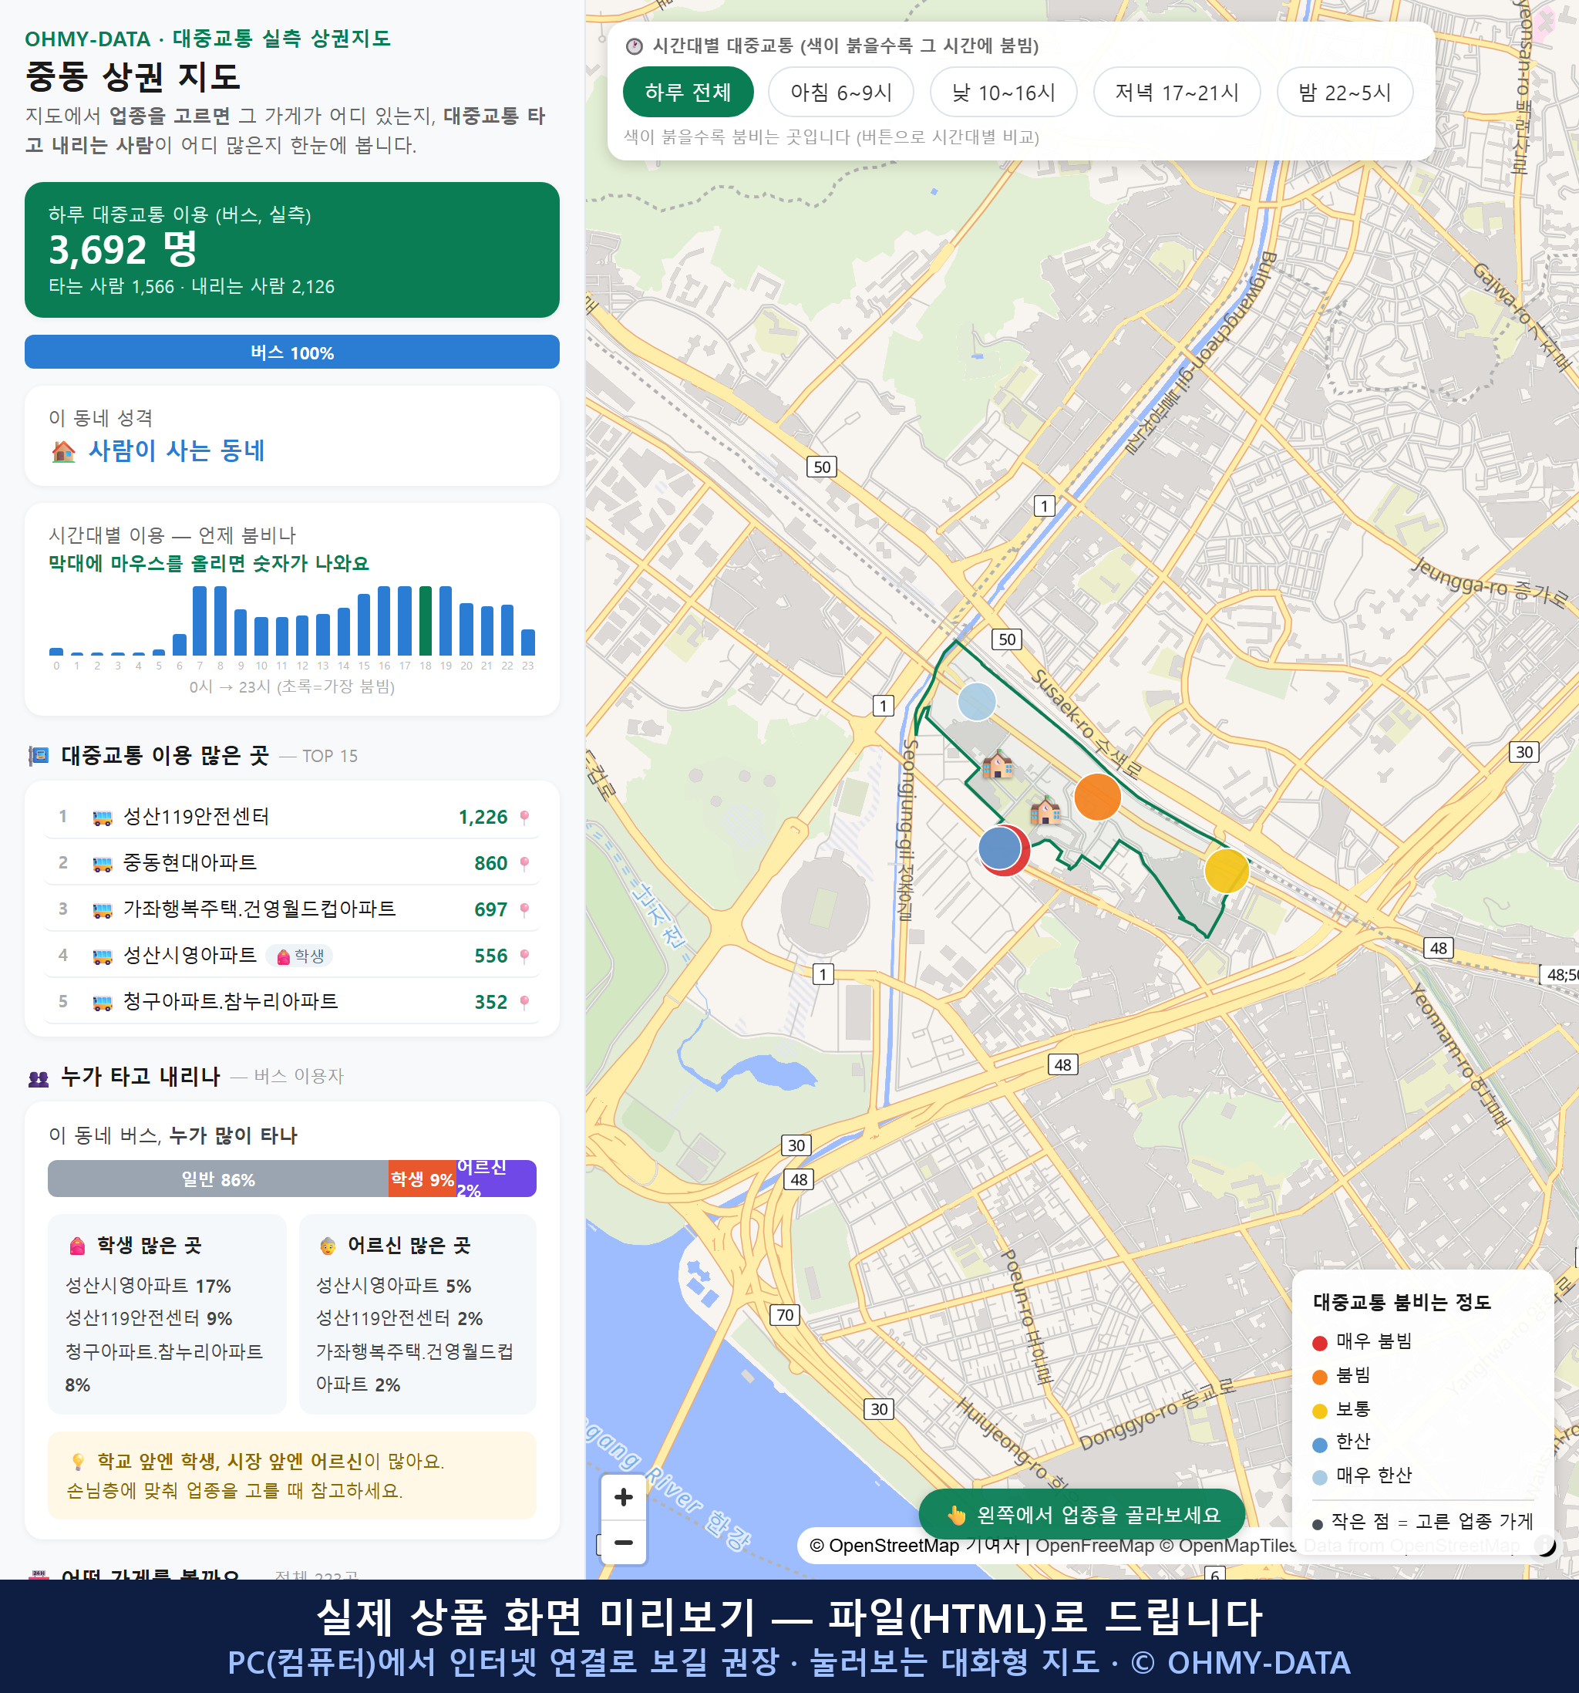Toggle the map attribution info icon

tap(1544, 1545)
